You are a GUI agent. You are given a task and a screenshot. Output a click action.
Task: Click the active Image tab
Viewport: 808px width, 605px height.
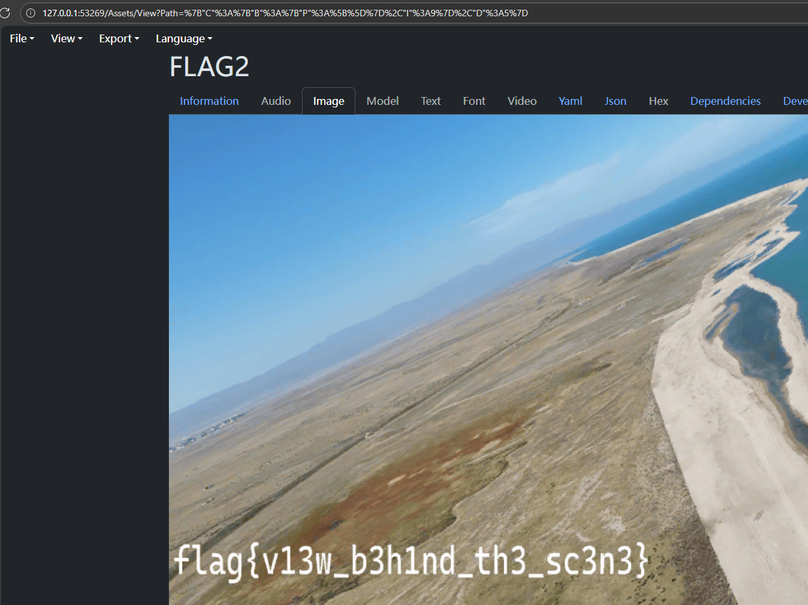tap(329, 101)
